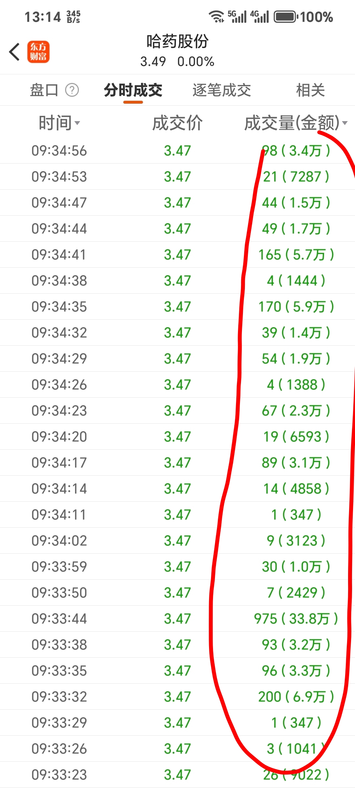Select the 09:34:11 time entry
This screenshot has width=355, height=790.
(59, 515)
